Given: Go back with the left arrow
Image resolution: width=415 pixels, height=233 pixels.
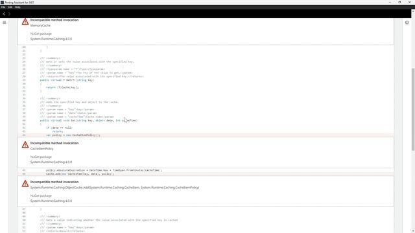Looking at the screenshot, I should (4, 14).
